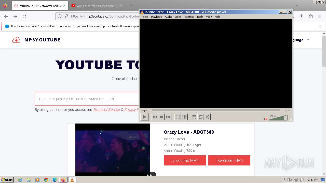
Task: Open VLC Media menu
Action: click(144, 17)
